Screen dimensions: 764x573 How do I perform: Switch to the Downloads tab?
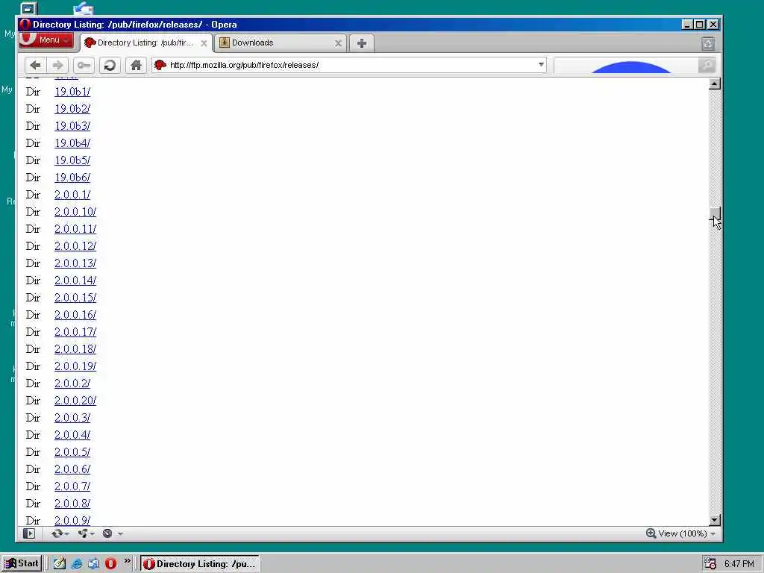click(281, 43)
